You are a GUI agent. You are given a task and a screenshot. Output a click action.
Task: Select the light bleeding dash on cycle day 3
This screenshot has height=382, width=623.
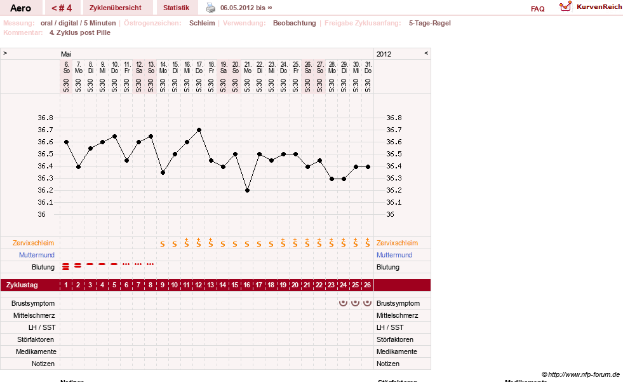coord(90,264)
